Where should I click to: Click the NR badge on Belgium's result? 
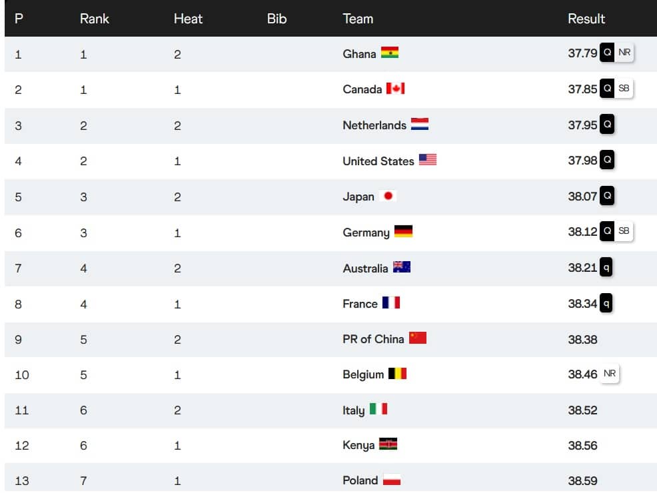(610, 374)
